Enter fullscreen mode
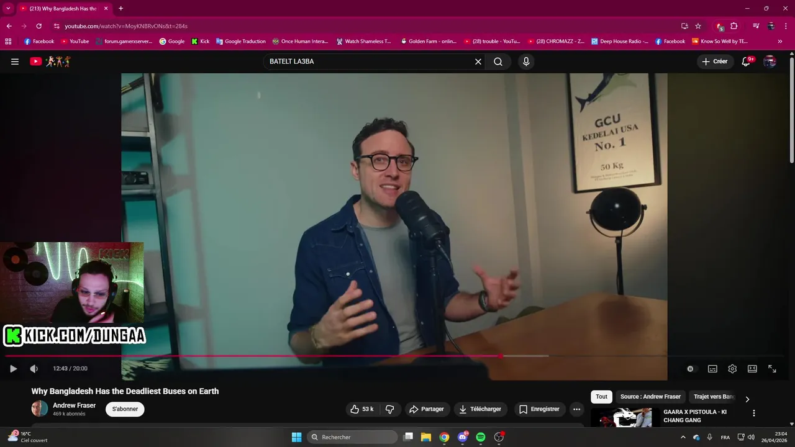Screen dimensions: 795x447 tap(772, 369)
